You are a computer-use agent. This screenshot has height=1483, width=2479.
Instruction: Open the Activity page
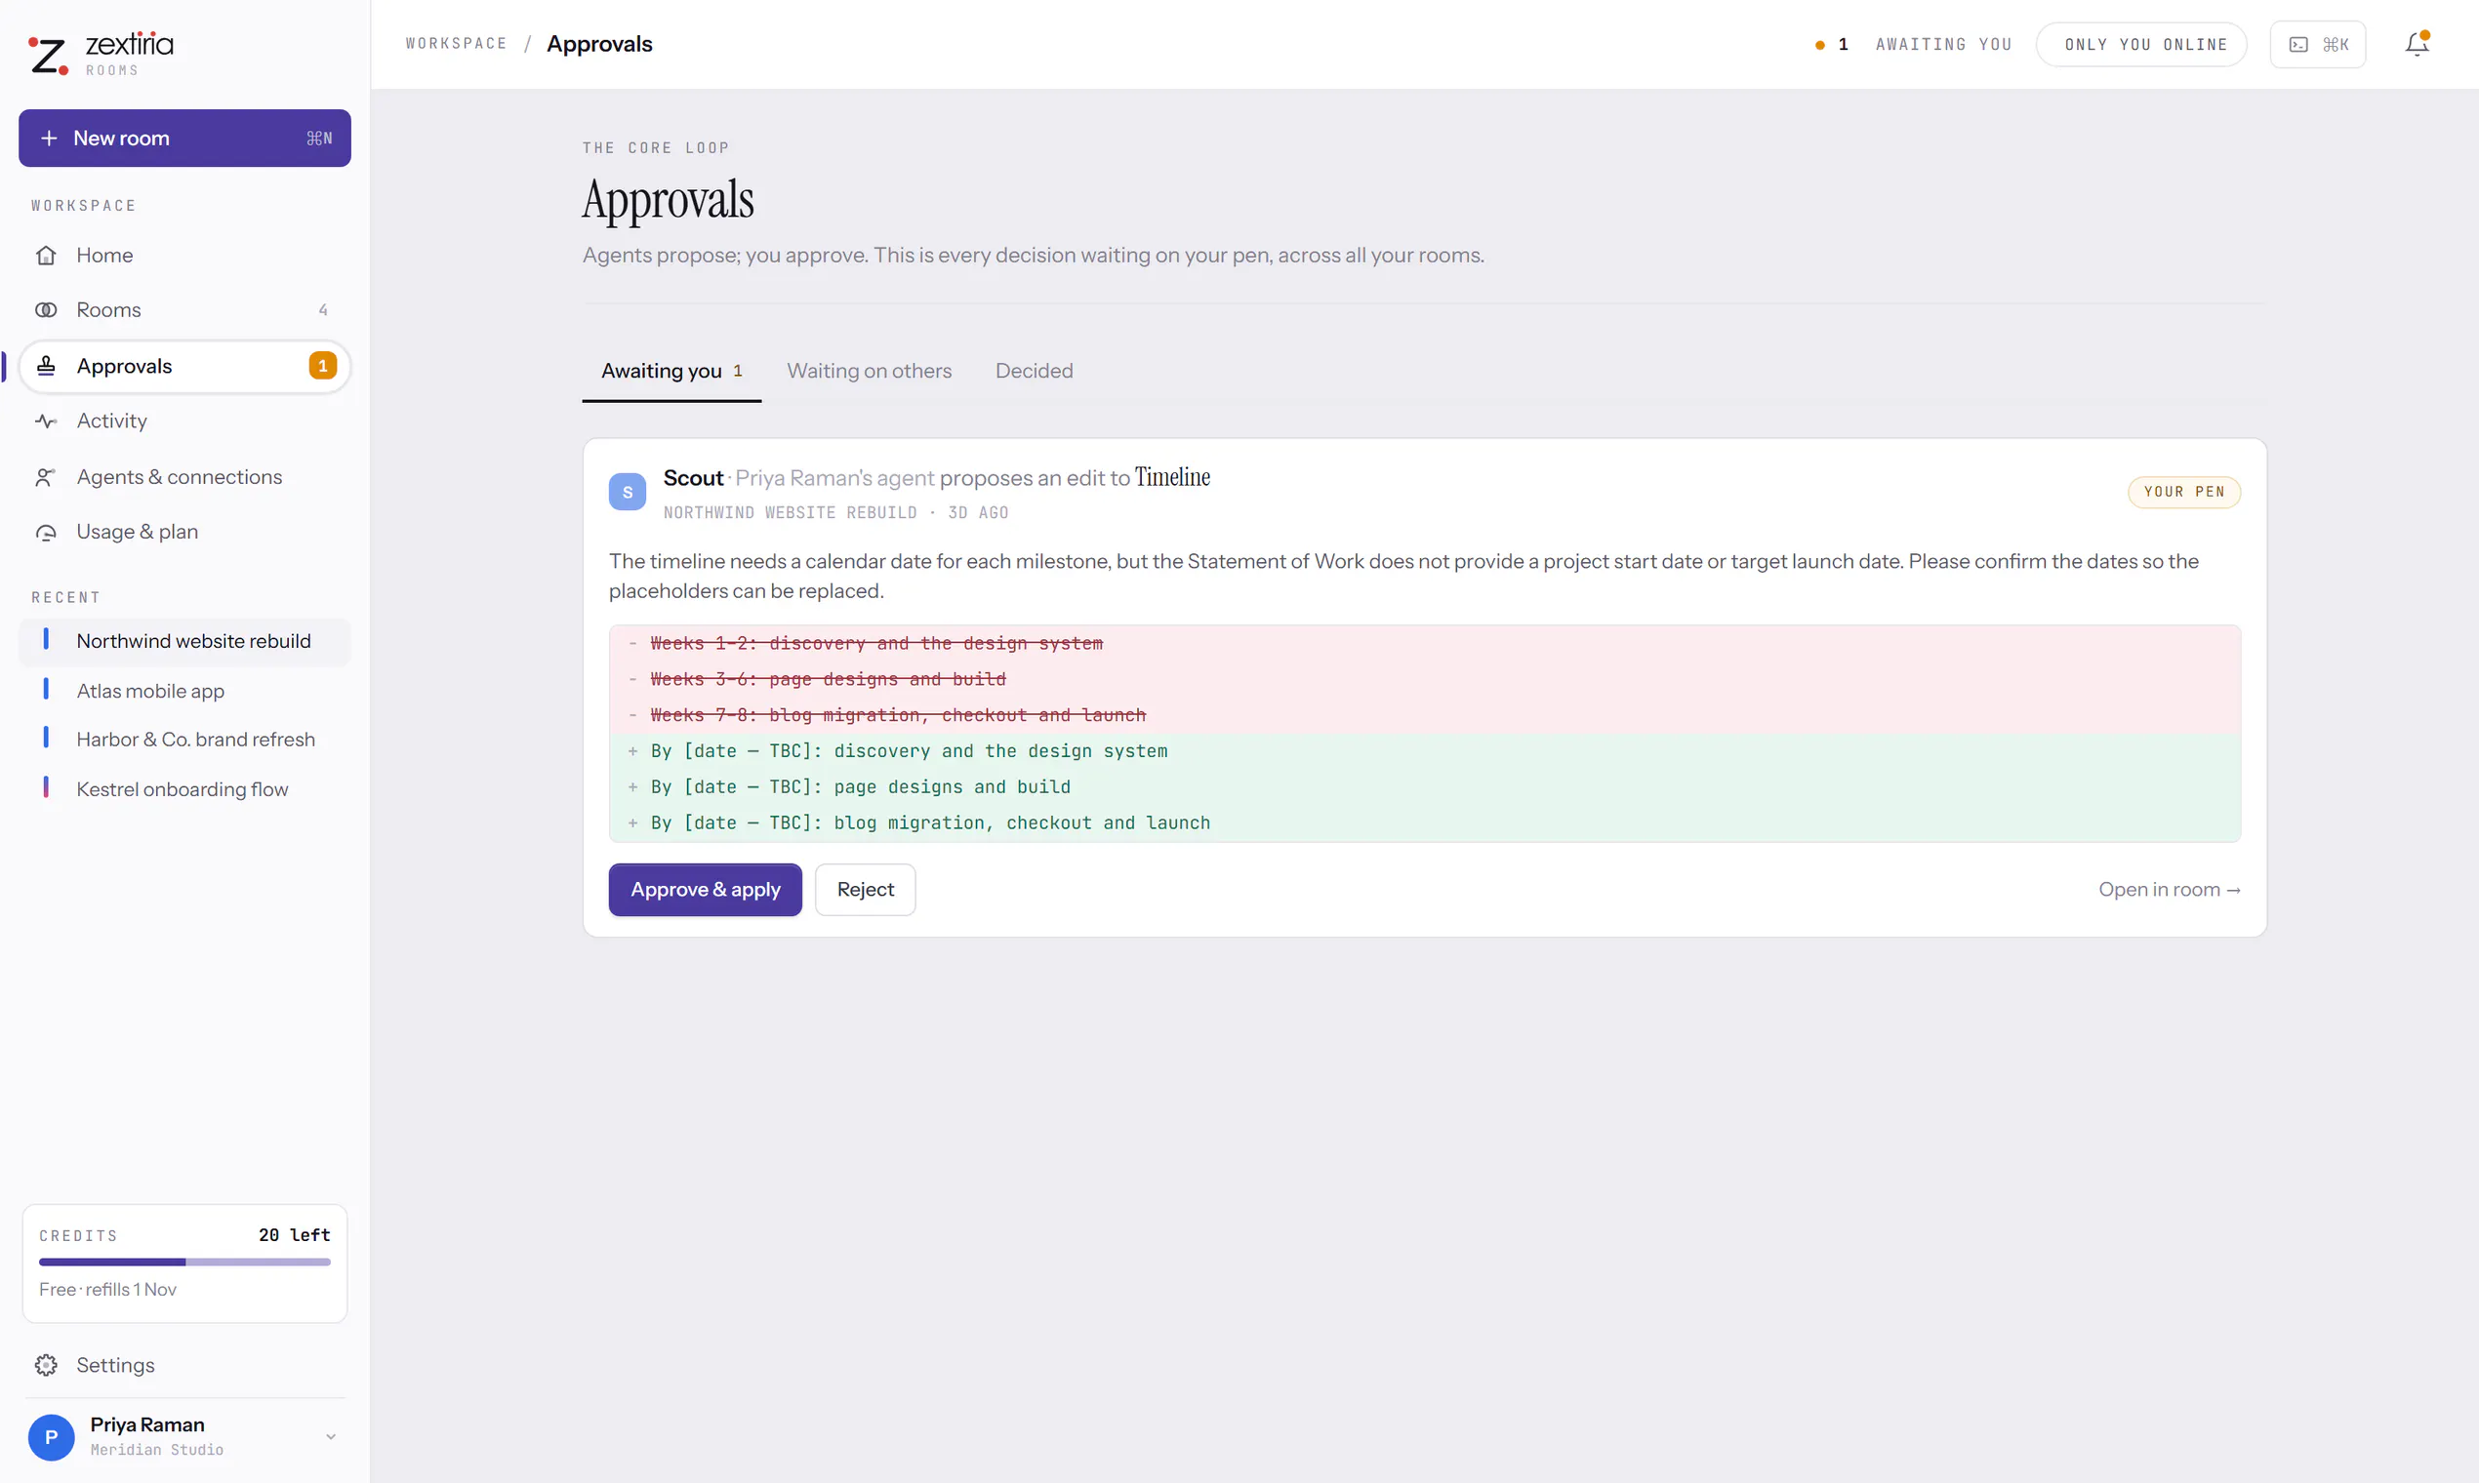pos(184,421)
